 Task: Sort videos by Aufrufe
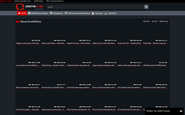point(154,21)
